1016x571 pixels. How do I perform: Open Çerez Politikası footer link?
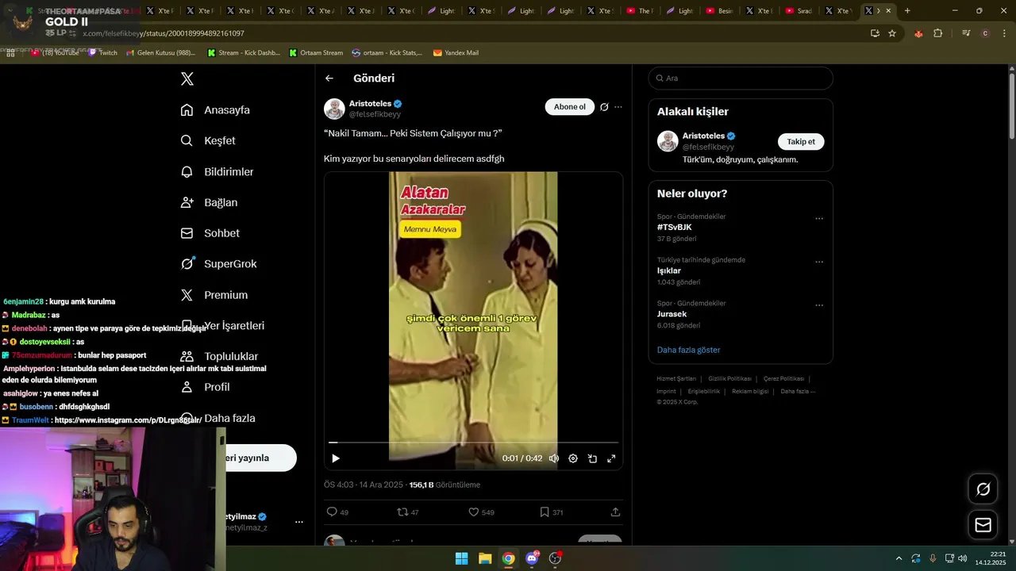[783, 379]
